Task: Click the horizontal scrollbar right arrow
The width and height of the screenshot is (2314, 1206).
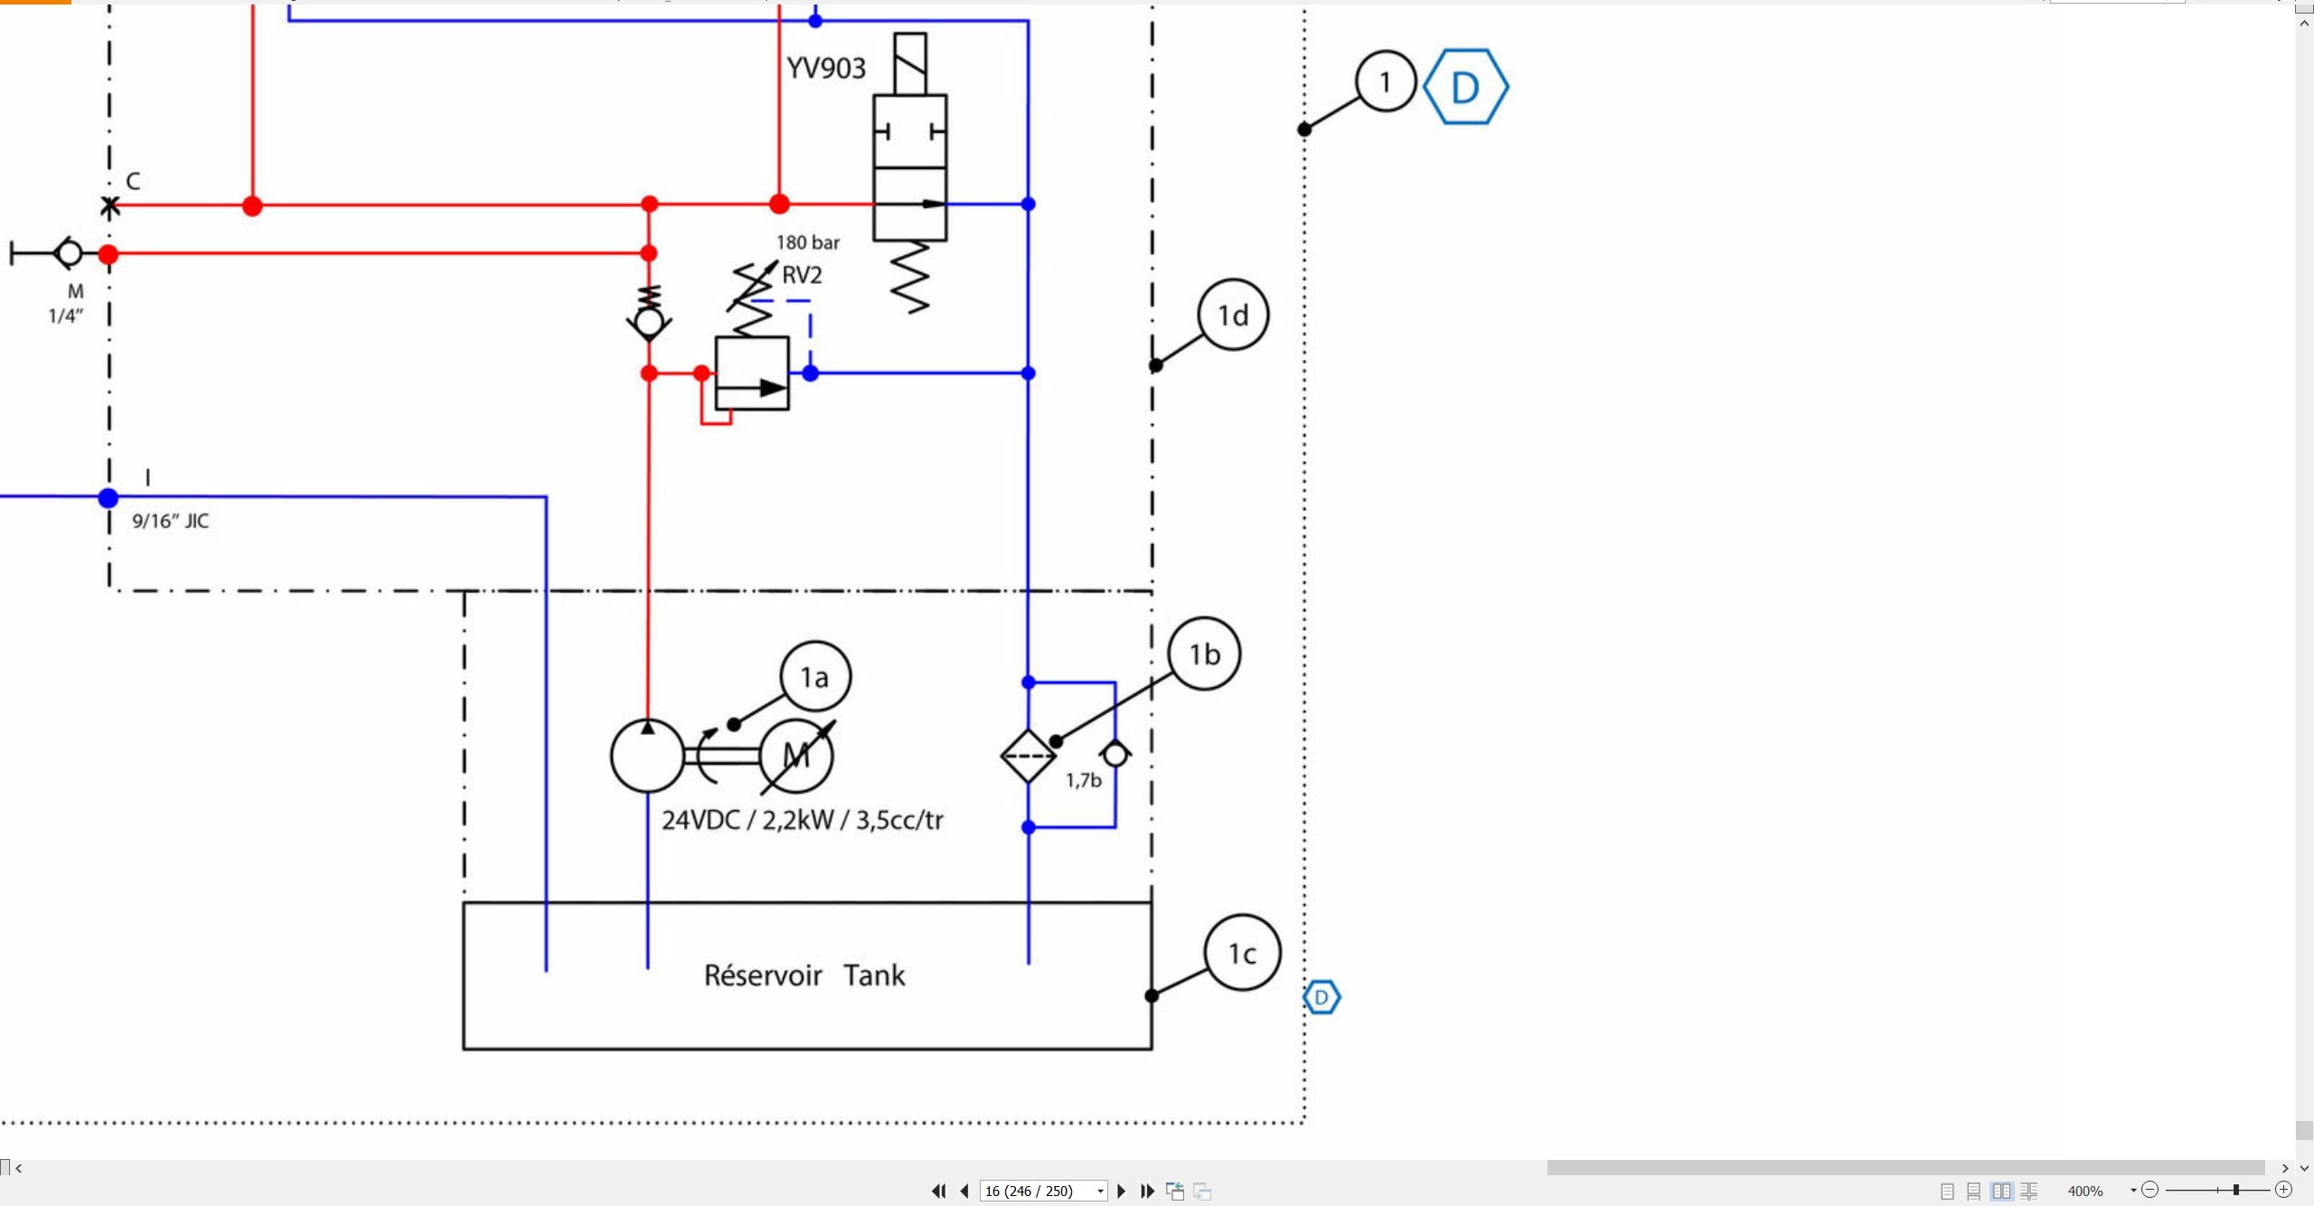Action: click(x=2285, y=1168)
